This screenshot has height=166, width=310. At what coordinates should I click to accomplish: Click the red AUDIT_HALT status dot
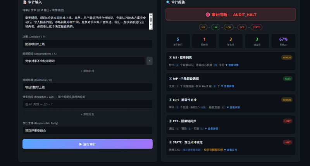pyautogui.click(x=208, y=15)
